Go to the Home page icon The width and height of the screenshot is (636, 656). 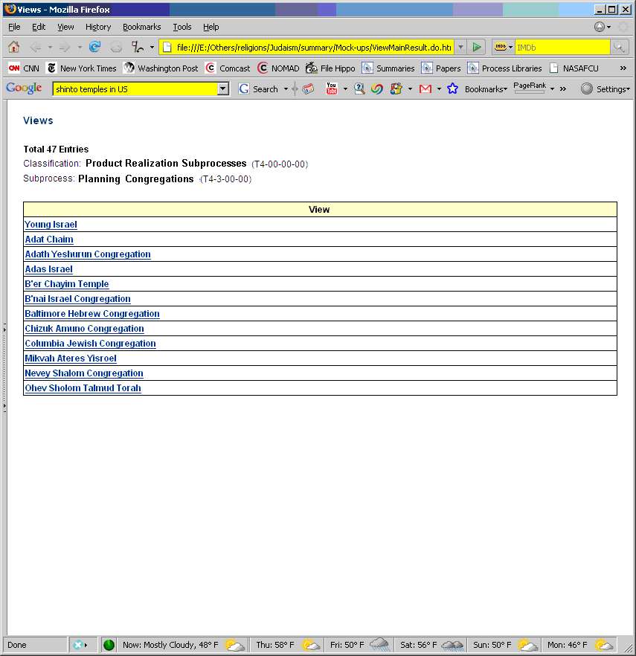click(14, 47)
